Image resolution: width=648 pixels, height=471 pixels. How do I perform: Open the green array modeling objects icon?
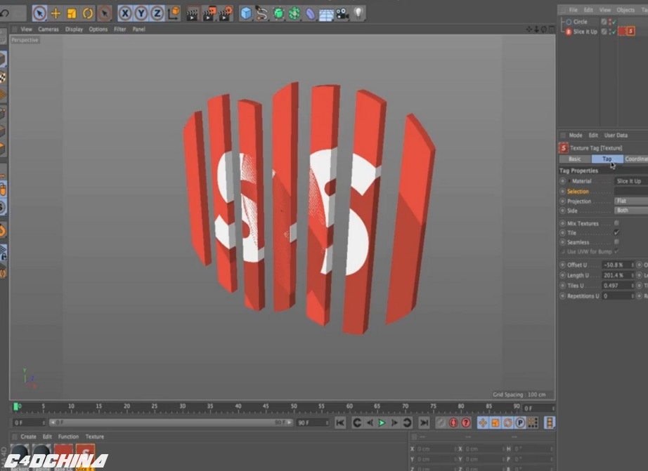294,13
